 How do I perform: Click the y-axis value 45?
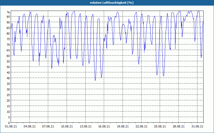[8, 73]
